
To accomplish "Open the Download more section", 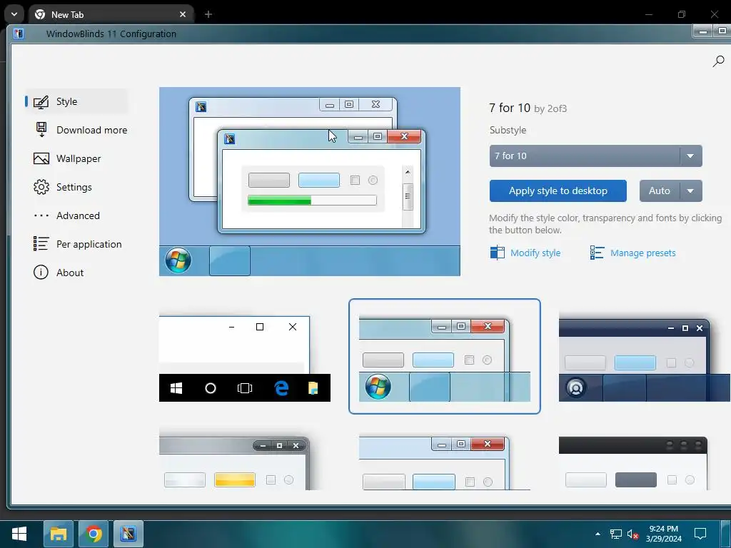I will tap(80, 130).
